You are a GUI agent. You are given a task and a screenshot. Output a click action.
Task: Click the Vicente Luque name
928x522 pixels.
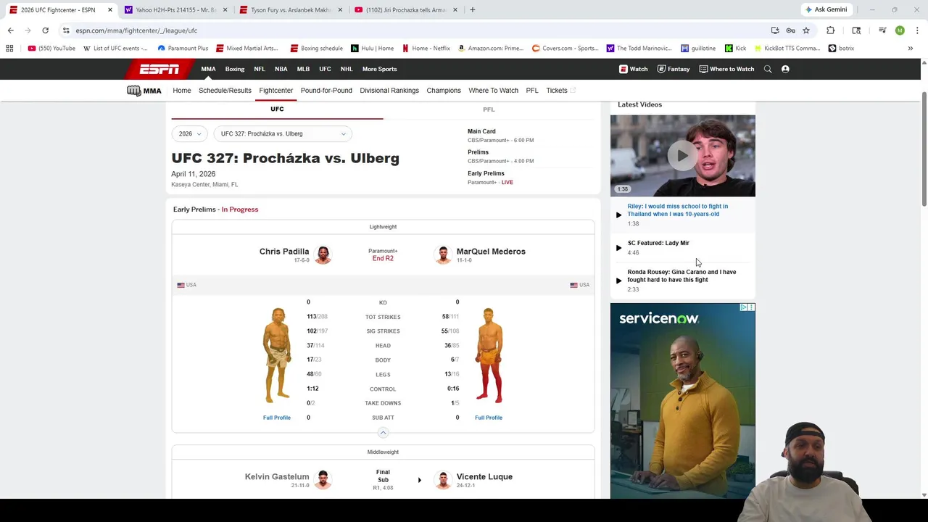point(484,476)
